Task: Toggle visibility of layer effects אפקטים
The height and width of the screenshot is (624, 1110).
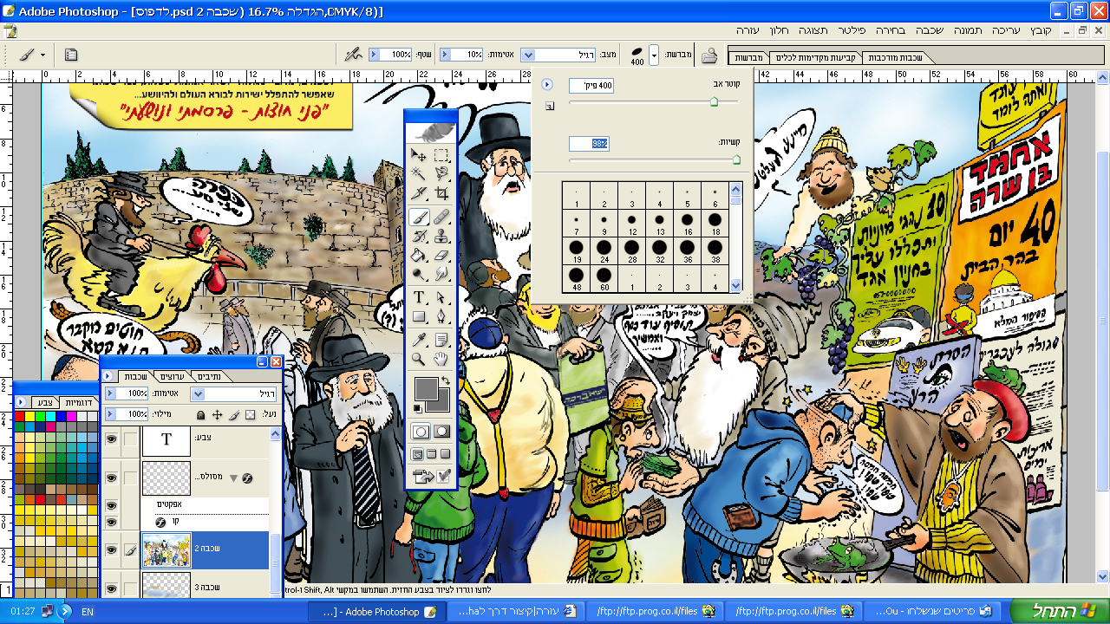Action: (111, 504)
